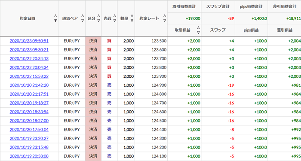Click the 差引損益 column header
The width and height of the screenshot is (301, 161).
(x=285, y=30)
